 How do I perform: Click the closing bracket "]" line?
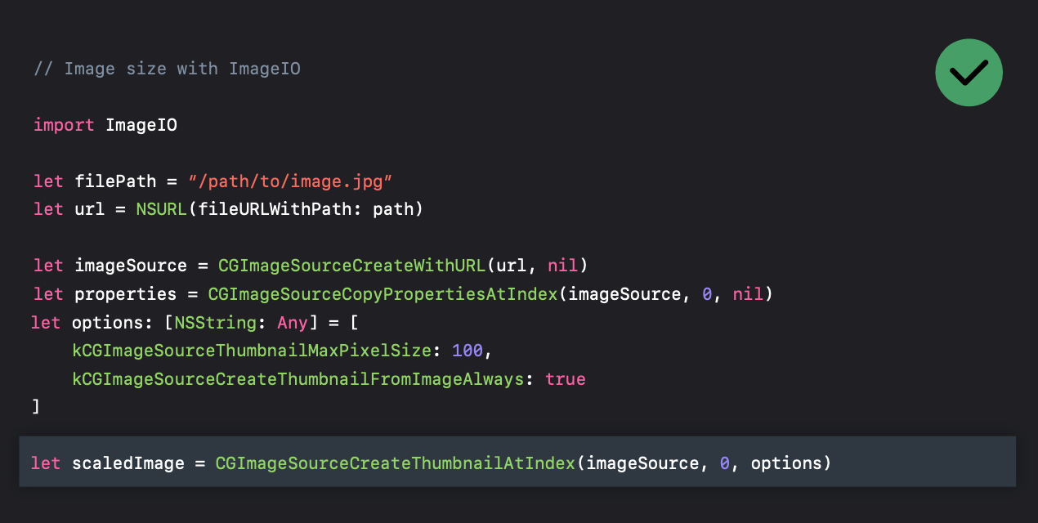[x=36, y=406]
